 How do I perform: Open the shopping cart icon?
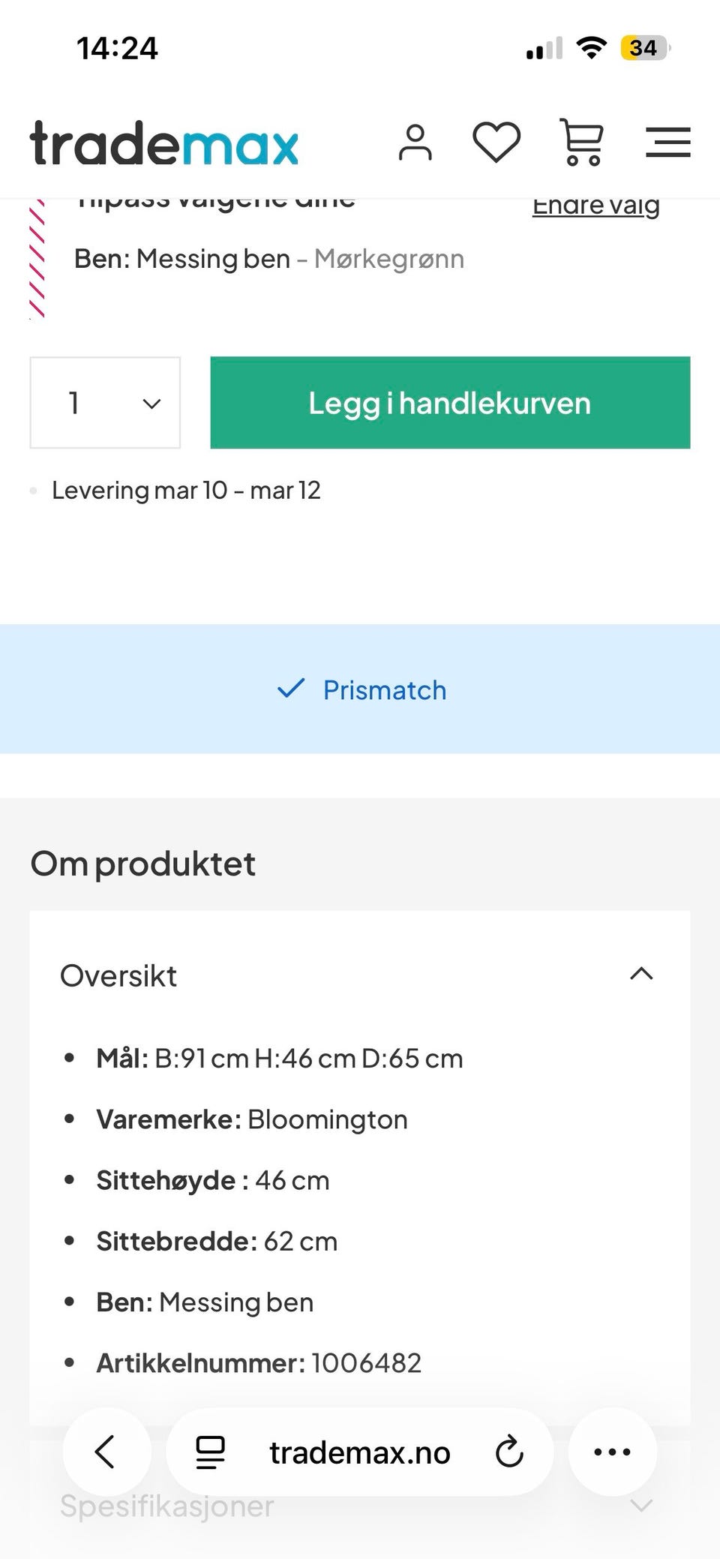tap(582, 143)
